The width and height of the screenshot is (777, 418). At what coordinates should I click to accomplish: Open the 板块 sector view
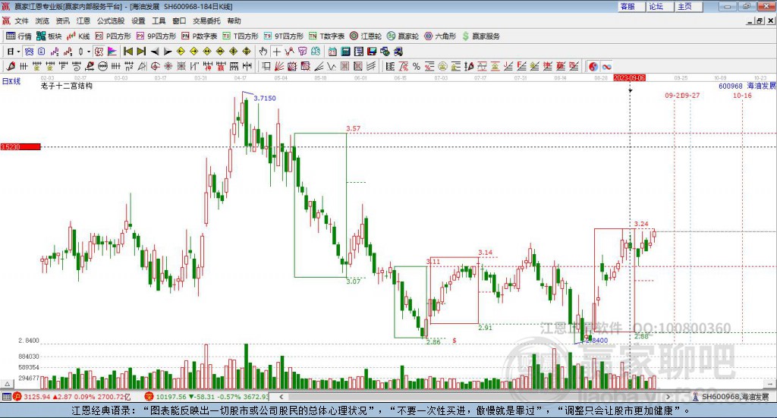tap(49, 36)
